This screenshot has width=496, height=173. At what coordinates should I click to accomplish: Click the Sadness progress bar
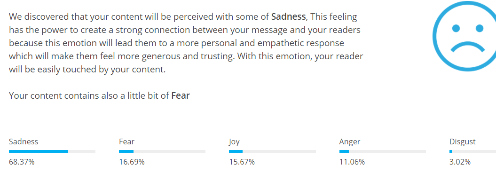click(52, 151)
